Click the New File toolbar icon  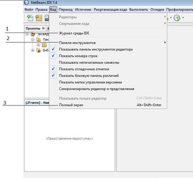30,18
